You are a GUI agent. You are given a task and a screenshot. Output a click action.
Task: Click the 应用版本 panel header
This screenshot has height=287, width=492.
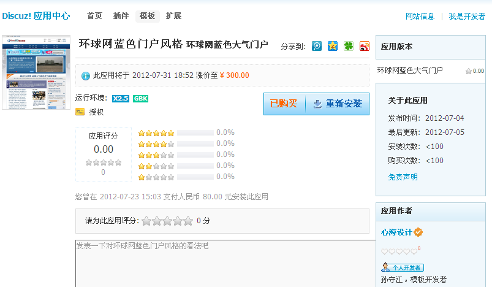[431, 47]
